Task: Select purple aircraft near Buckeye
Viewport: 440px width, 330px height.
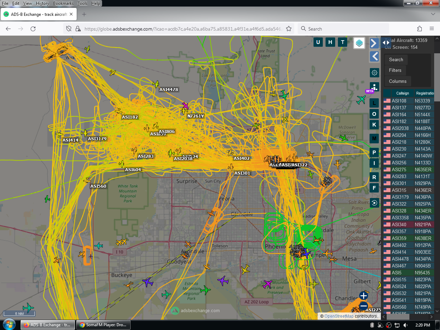Action: 148,282
